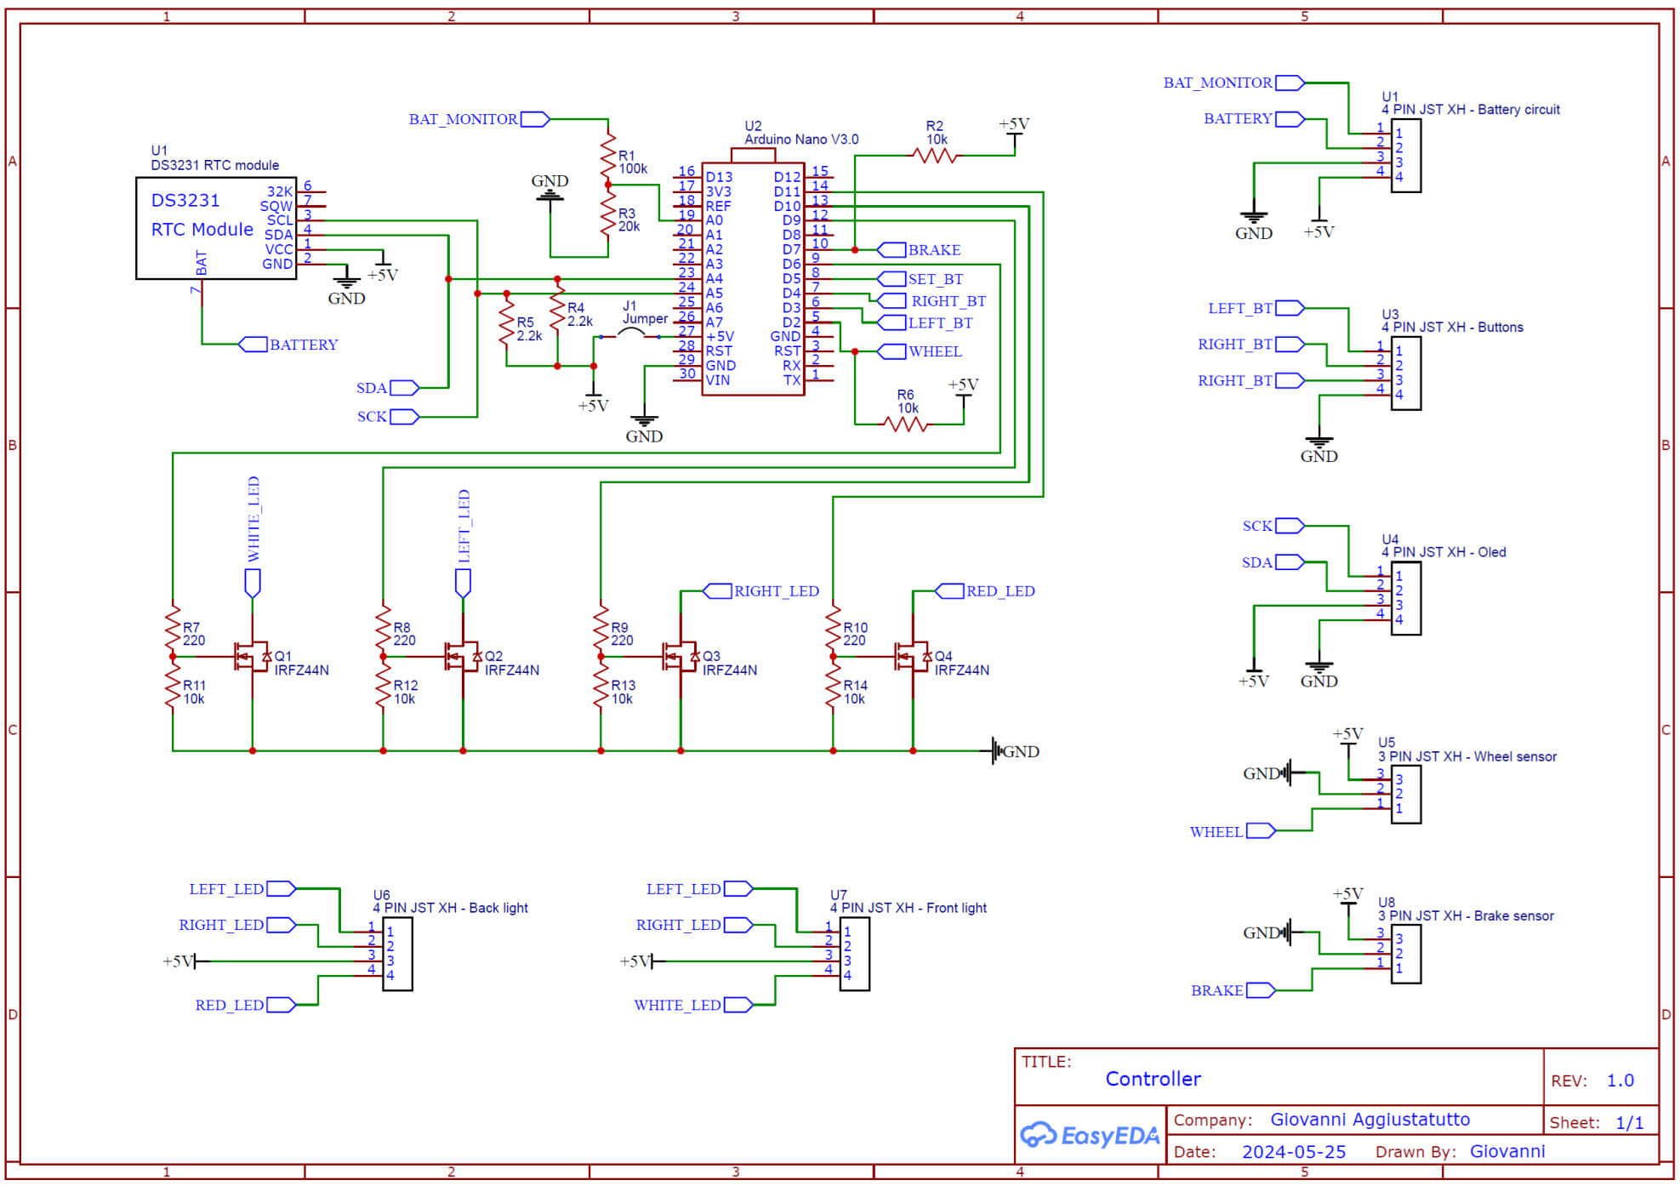Select the WHEEL net flag near Arduino D2
Viewport: 1680px width, 1186px height.
point(920,351)
